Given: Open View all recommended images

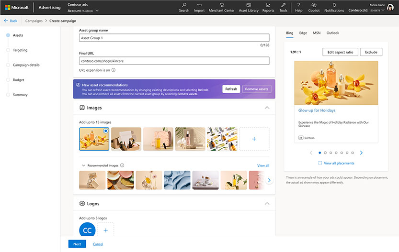Looking at the screenshot, I should (x=263, y=165).
